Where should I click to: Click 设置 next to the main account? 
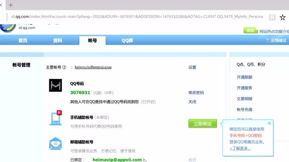[x=193, y=67]
